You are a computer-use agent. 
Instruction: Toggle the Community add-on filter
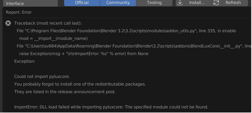118,3
